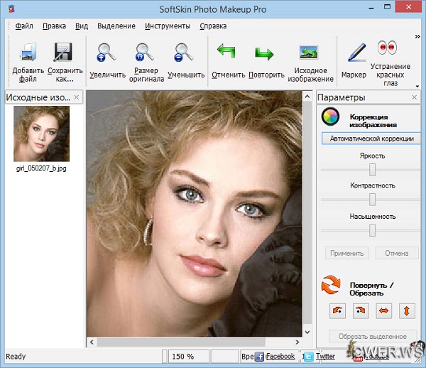Click the Добавить файл toolbar icon

click(28, 52)
